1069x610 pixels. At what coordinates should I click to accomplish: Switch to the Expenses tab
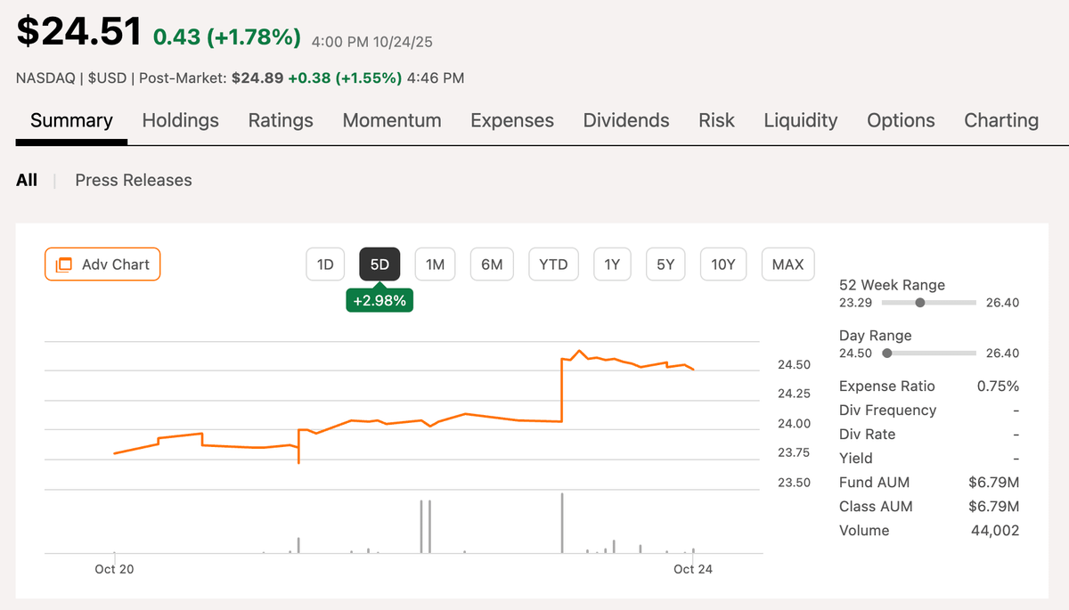[512, 120]
